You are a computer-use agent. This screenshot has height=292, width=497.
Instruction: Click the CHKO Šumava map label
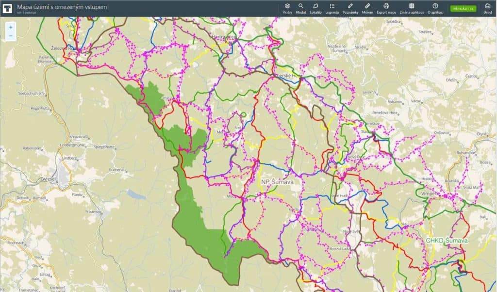point(447,241)
